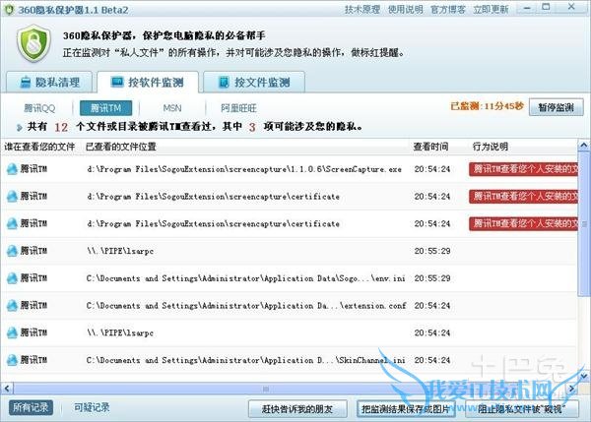Maximize the 360隐私保护器 window
Image resolution: width=591 pixels, height=422 pixels.
tap(546, 7)
